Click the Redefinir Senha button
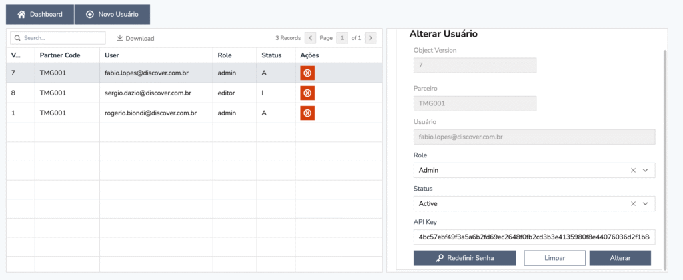Image resolution: width=683 pixels, height=280 pixels. tap(464, 258)
